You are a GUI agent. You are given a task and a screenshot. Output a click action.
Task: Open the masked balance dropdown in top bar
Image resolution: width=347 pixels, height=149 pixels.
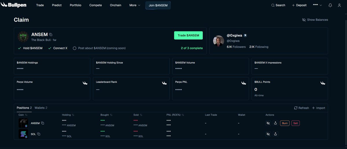(x=317, y=5)
